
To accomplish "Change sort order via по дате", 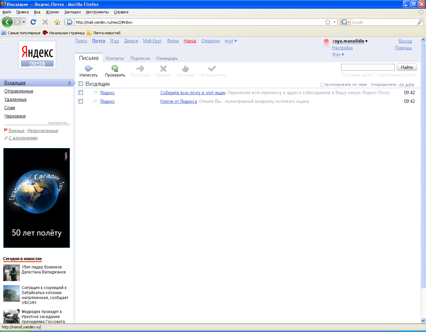I will (407, 84).
